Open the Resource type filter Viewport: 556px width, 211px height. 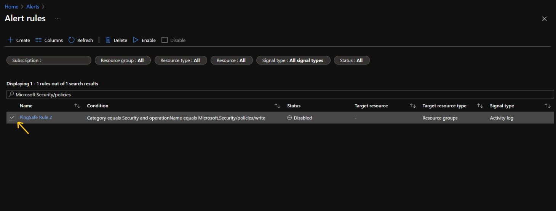tap(180, 60)
